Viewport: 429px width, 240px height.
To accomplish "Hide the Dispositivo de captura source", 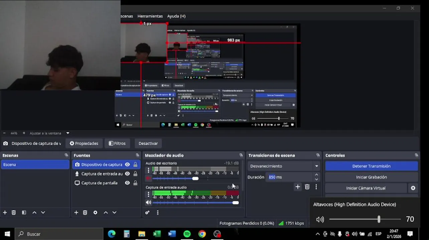I will tap(127, 164).
